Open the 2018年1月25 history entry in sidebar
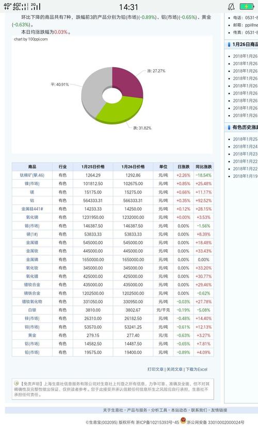Viewport: 258px width, 441px height. 245,139
